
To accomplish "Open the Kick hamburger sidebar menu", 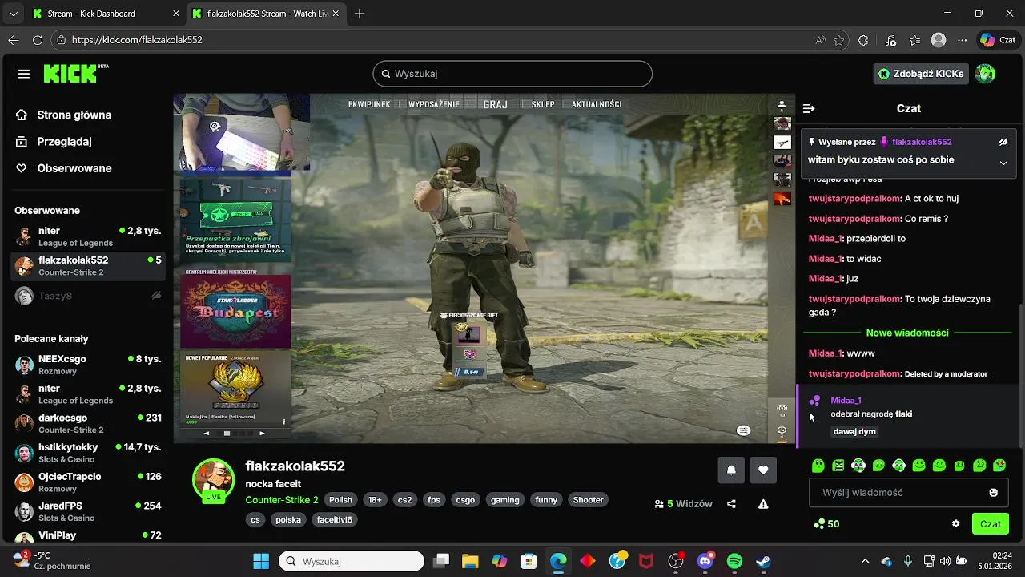I will (x=24, y=74).
